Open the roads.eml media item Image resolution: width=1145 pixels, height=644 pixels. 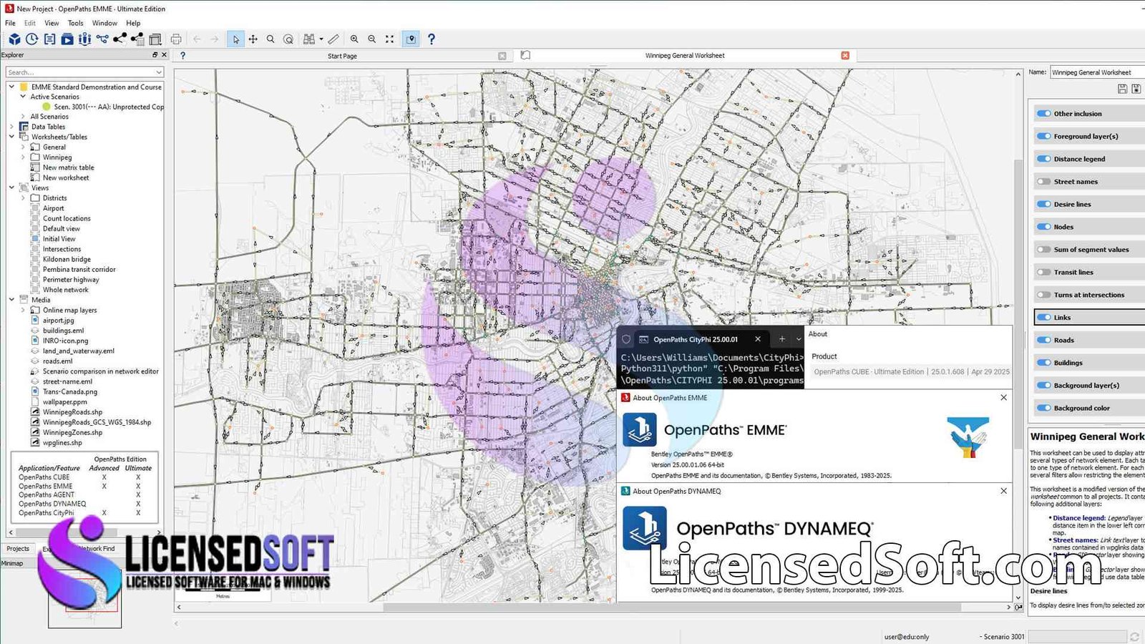click(57, 361)
